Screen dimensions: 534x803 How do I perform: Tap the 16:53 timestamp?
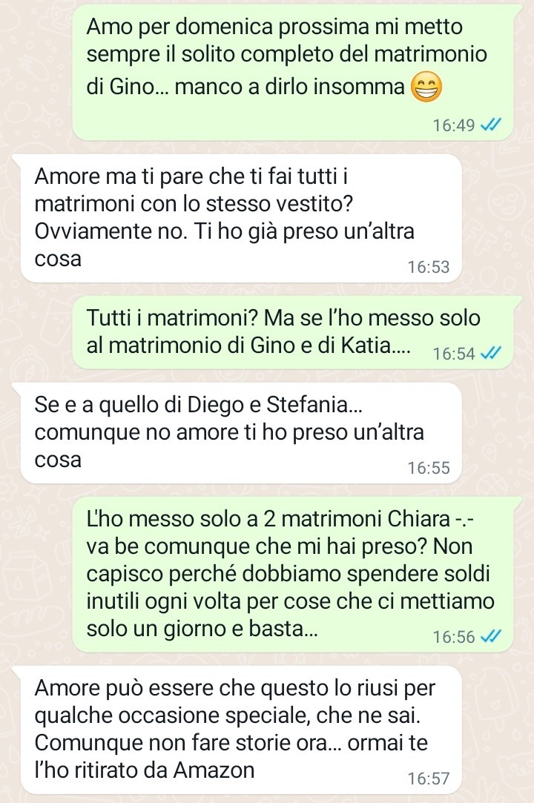(429, 267)
